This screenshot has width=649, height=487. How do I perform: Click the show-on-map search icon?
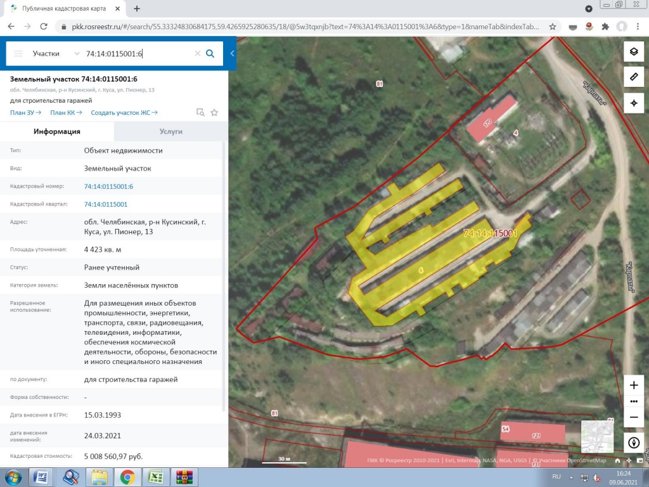200,113
